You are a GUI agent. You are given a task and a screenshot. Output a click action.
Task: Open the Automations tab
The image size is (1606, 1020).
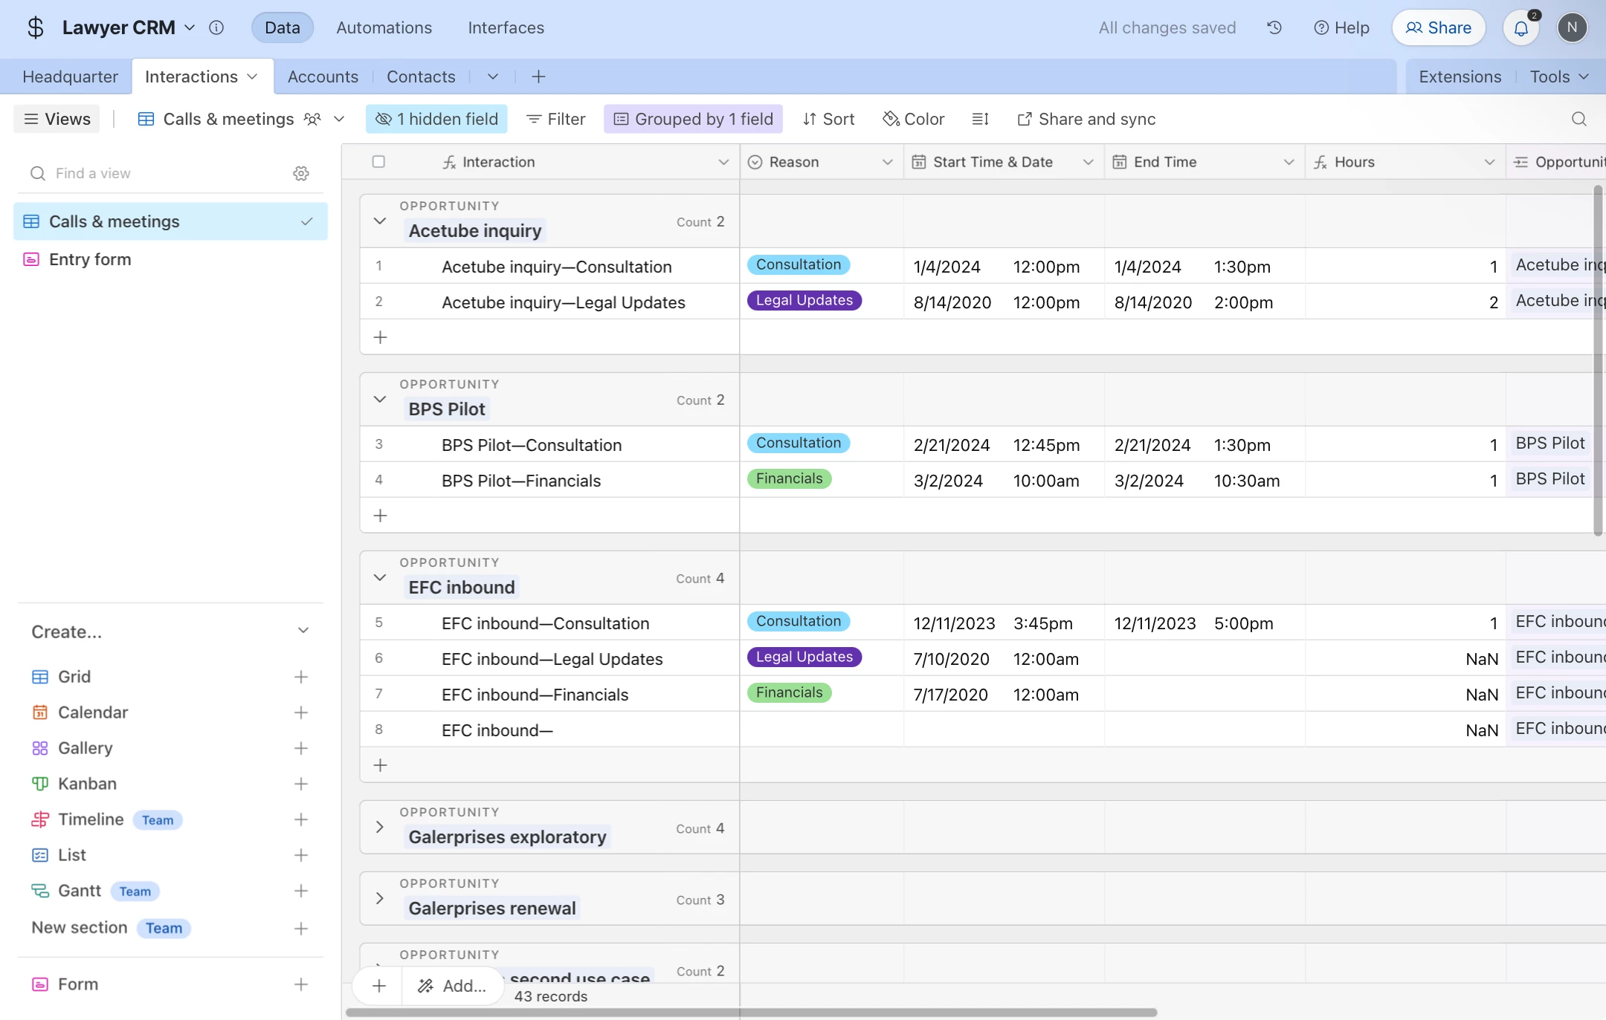tap(384, 27)
